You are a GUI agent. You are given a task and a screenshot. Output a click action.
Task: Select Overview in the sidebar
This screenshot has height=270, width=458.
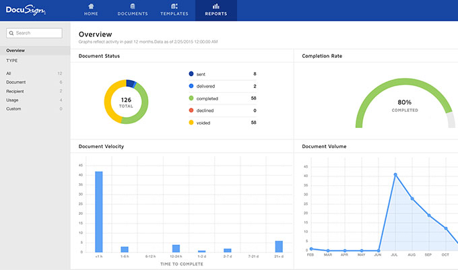pos(15,50)
